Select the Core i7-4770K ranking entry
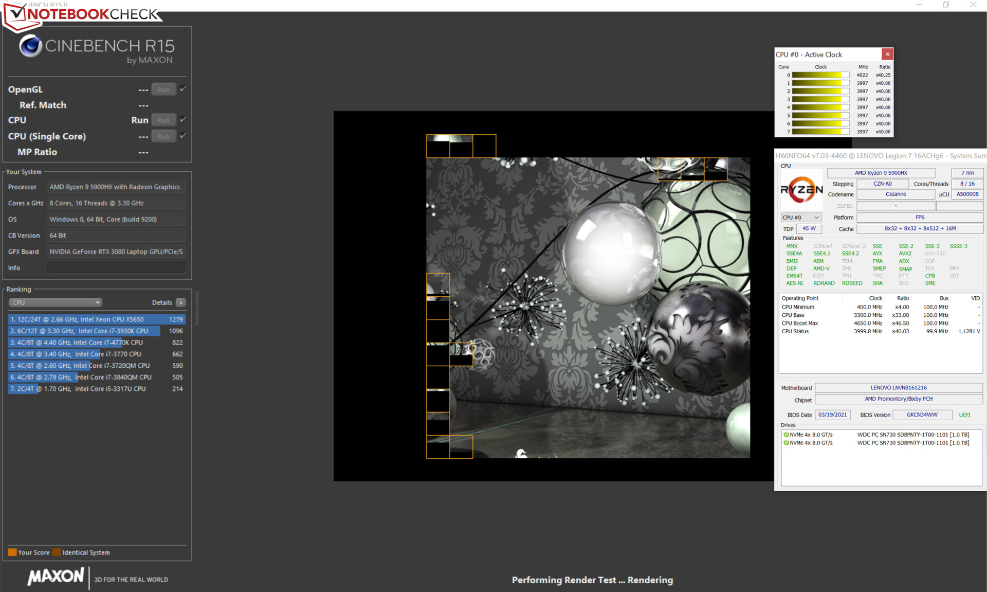The height and width of the screenshot is (592, 987). 96,343
